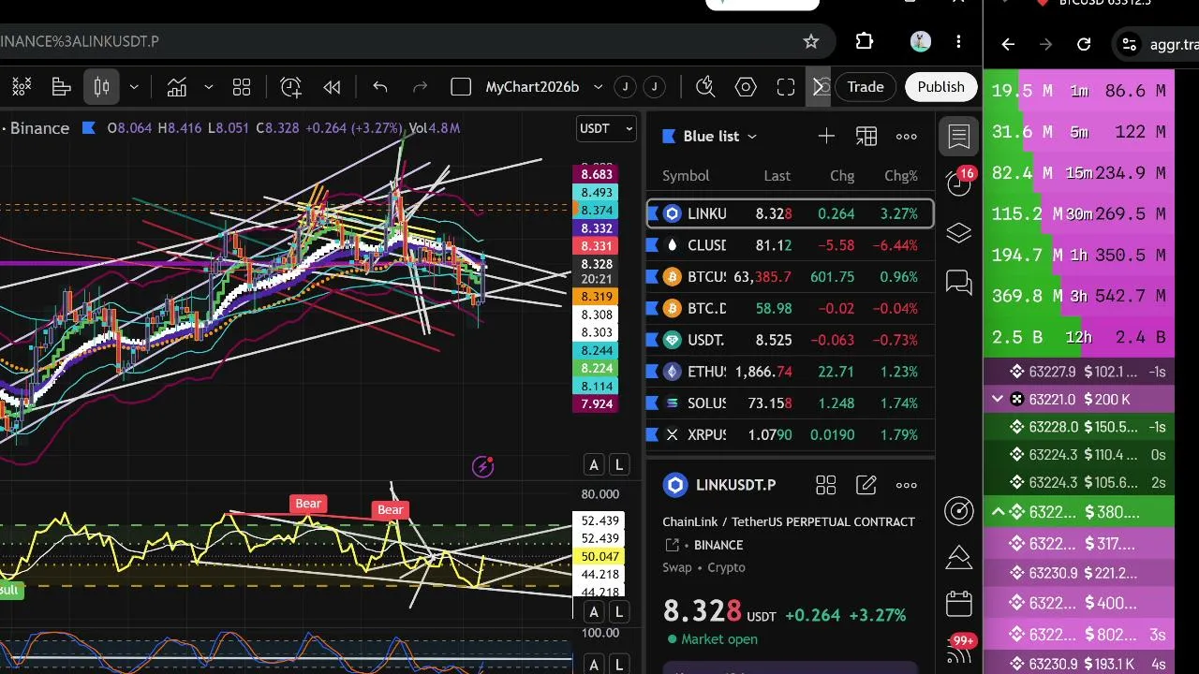
Task: Expand the Indicators favorites dropdown arrow
Action: 209,87
